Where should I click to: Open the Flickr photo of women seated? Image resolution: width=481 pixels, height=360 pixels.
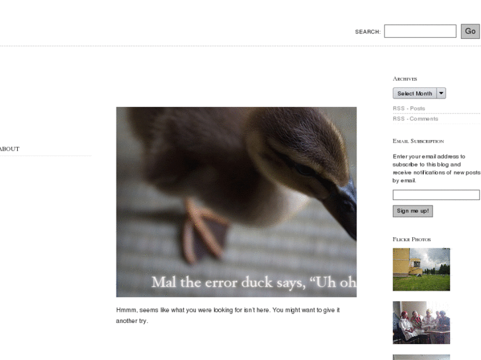point(421,322)
